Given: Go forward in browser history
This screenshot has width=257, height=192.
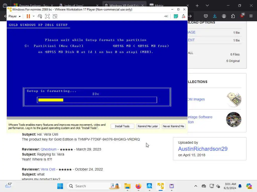Looking at the screenshot, I should 190,16.
